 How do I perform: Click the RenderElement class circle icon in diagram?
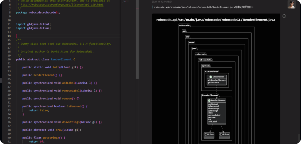click(209, 100)
